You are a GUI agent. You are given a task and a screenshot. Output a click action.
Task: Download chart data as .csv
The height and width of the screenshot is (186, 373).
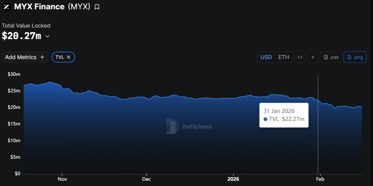(x=331, y=57)
